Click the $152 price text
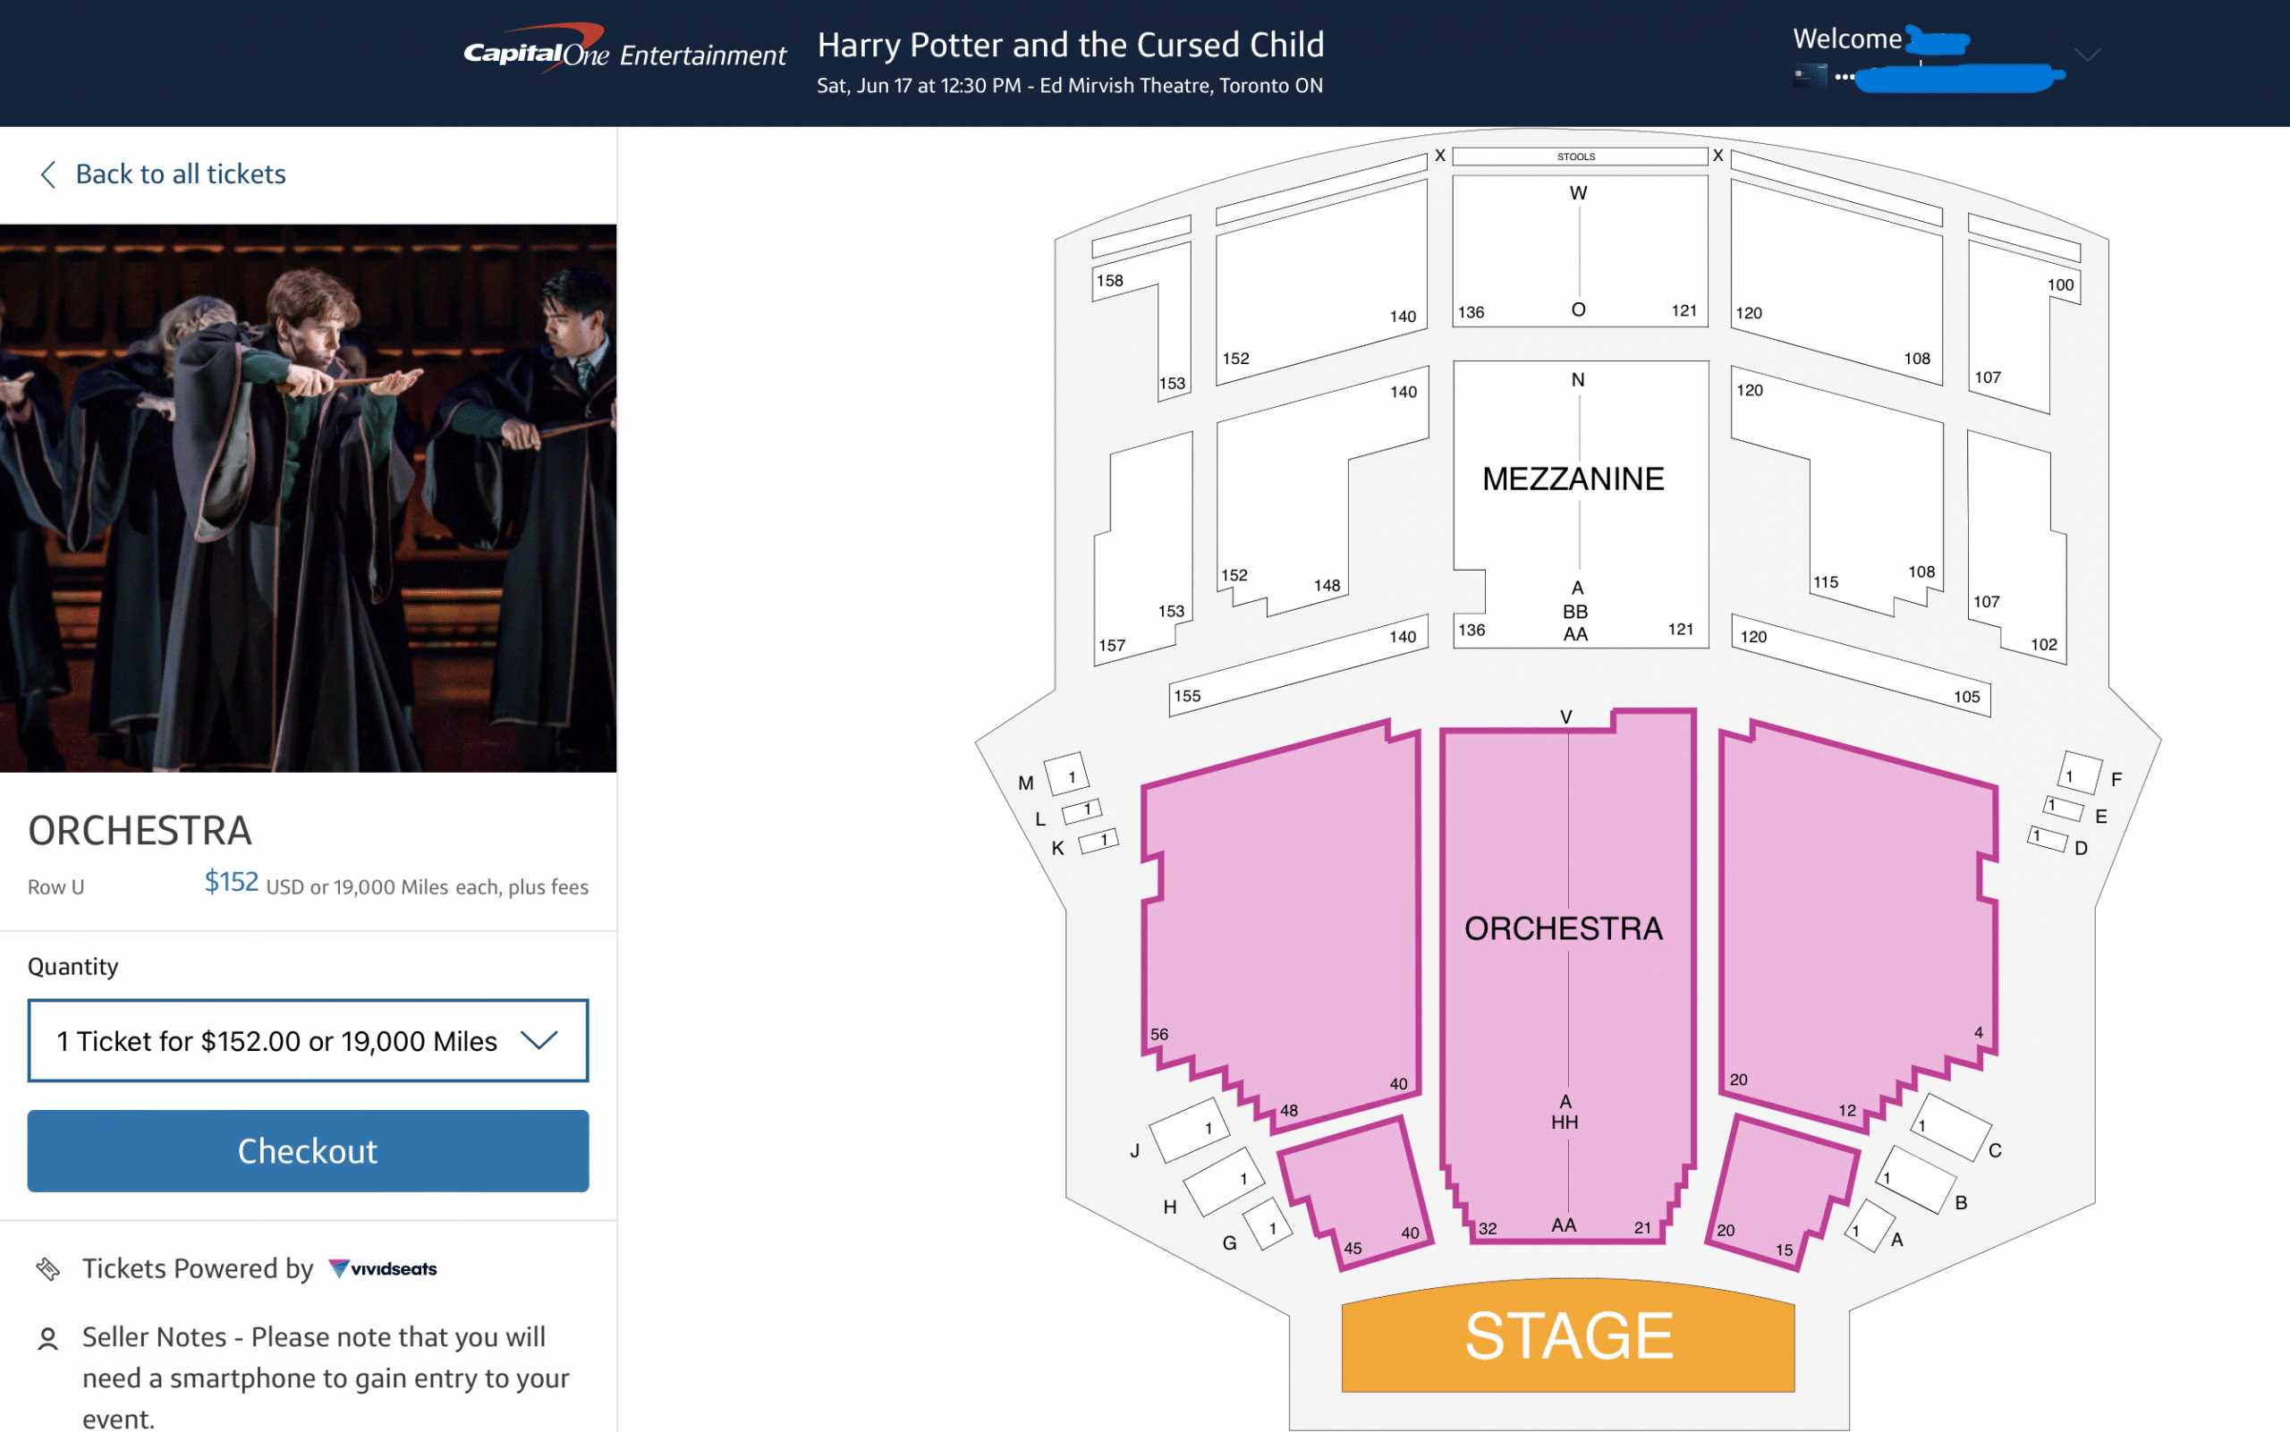This screenshot has height=1432, width=2290. point(231,883)
